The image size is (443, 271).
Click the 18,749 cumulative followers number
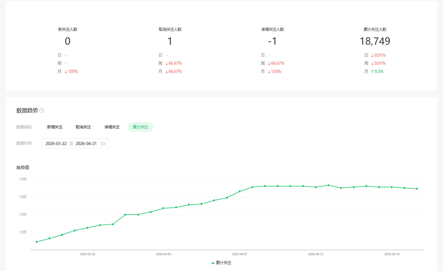[375, 41]
